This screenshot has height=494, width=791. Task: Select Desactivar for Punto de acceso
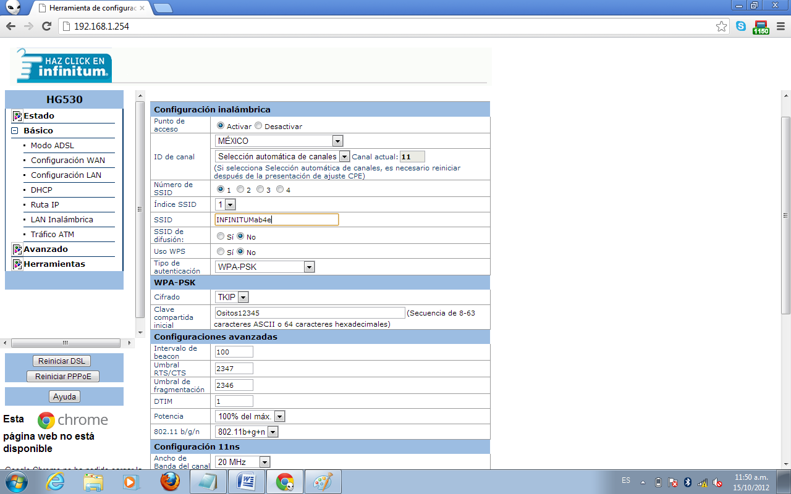click(x=258, y=125)
